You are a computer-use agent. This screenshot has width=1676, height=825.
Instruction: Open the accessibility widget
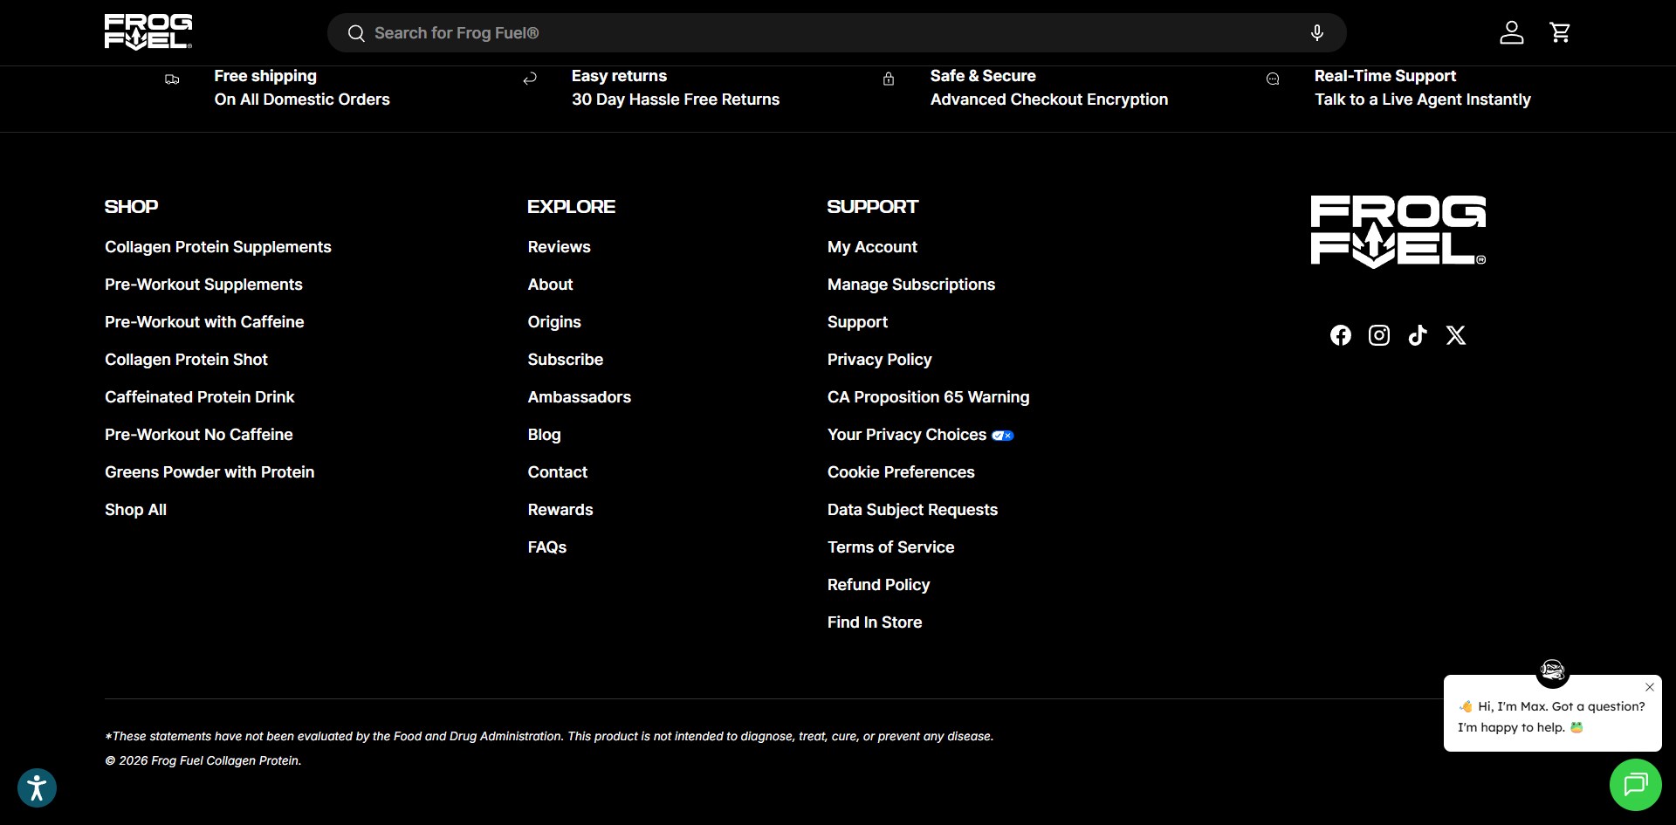pyautogui.click(x=37, y=787)
